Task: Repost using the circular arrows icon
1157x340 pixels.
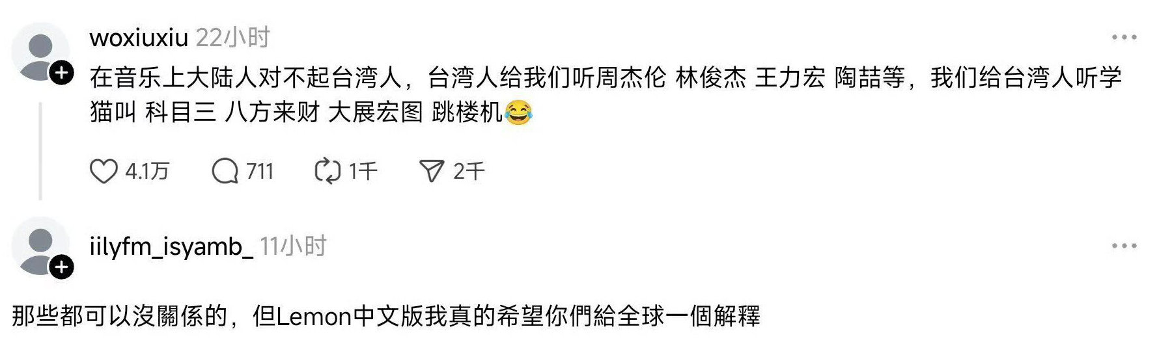Action: pyautogui.click(x=328, y=172)
